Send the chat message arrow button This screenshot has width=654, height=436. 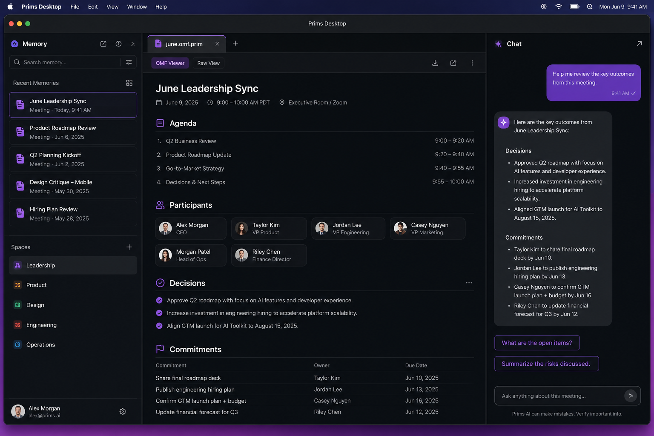(x=631, y=396)
